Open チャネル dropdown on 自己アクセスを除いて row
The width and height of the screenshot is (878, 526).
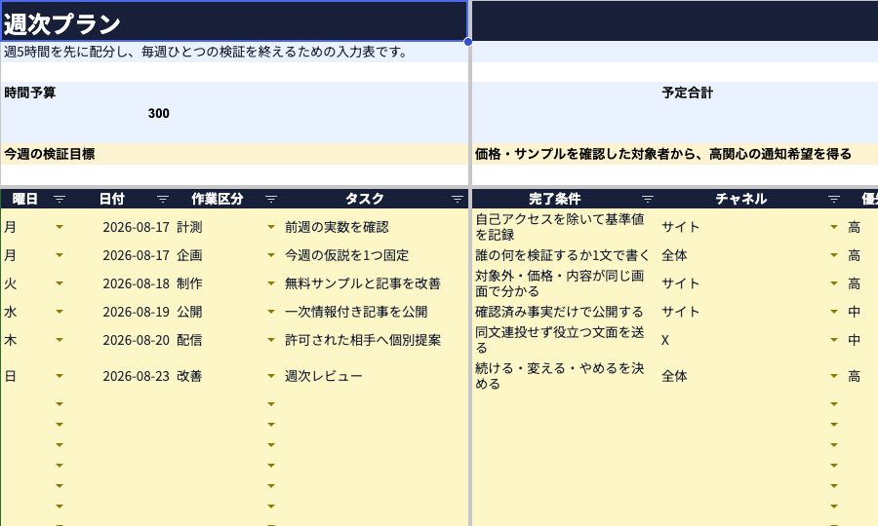point(834,227)
